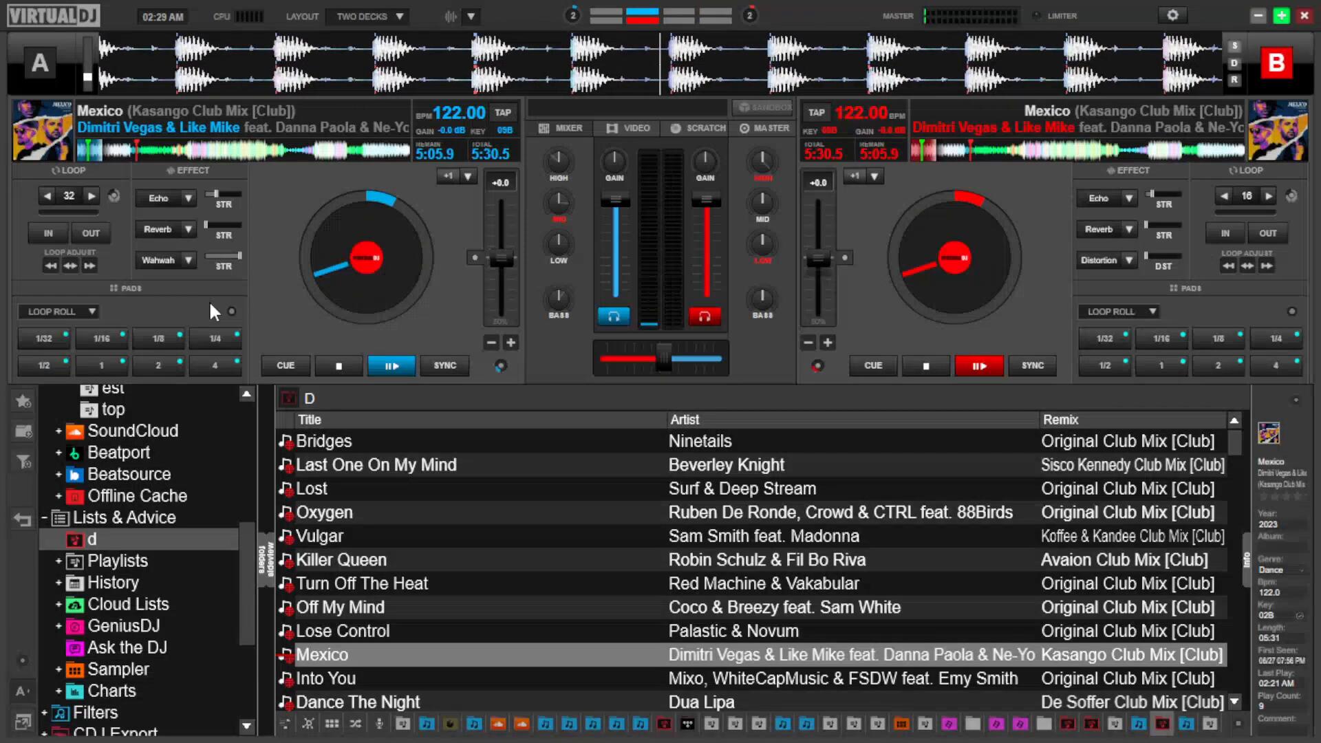Open the Echo effect dropdown on deck A
This screenshot has height=743, width=1321.
(188, 198)
